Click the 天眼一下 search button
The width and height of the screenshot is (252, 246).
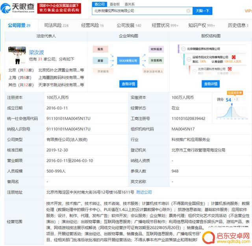pos(202,11)
